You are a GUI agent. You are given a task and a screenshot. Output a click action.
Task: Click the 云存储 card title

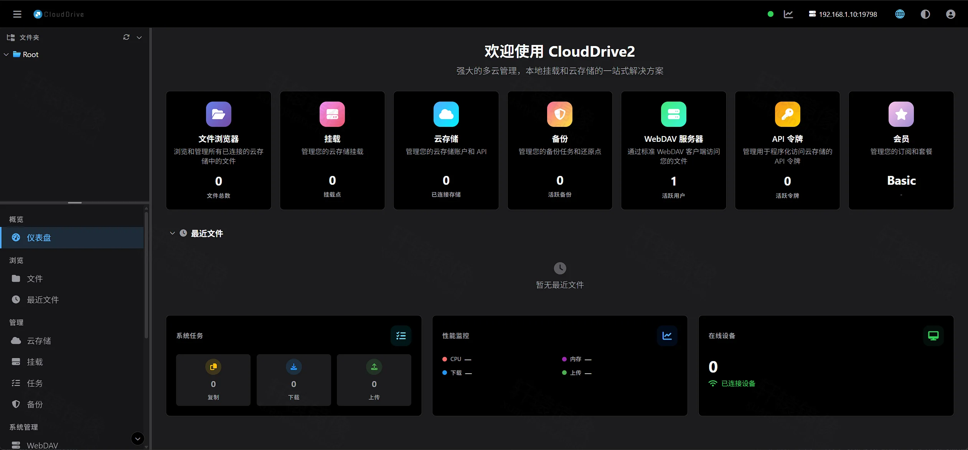coord(446,139)
